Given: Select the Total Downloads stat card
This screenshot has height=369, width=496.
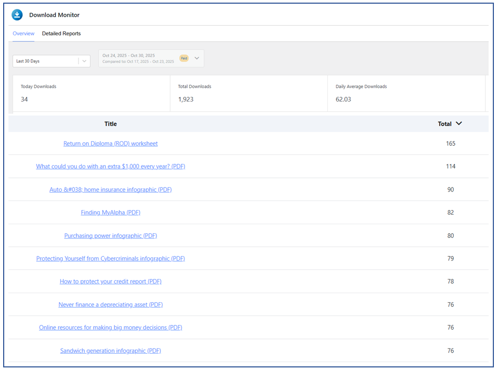Looking at the screenshot, I should tap(248, 93).
